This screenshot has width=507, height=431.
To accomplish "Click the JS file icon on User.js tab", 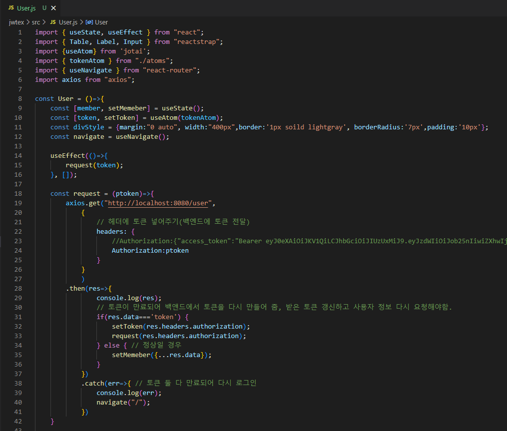I will pos(11,8).
